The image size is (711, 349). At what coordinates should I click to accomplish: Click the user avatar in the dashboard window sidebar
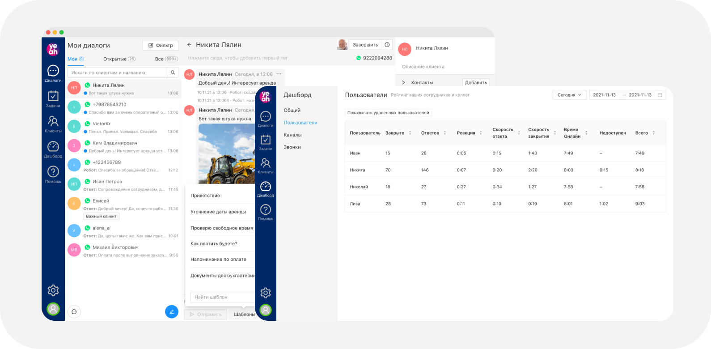(266, 310)
